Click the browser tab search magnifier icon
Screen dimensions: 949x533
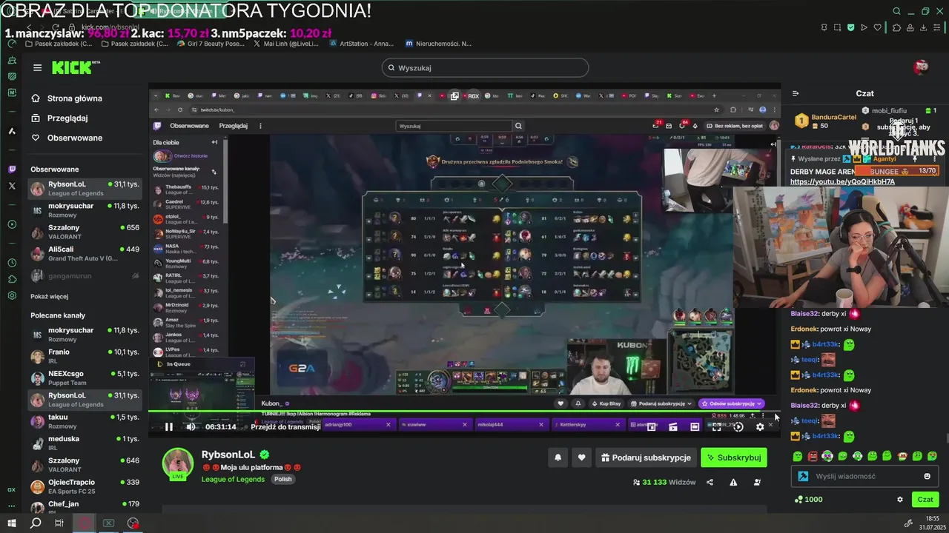(896, 11)
